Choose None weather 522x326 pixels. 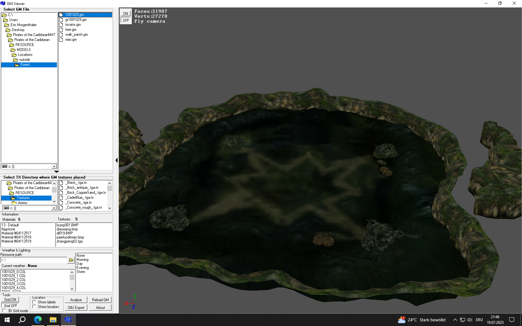tap(81, 256)
